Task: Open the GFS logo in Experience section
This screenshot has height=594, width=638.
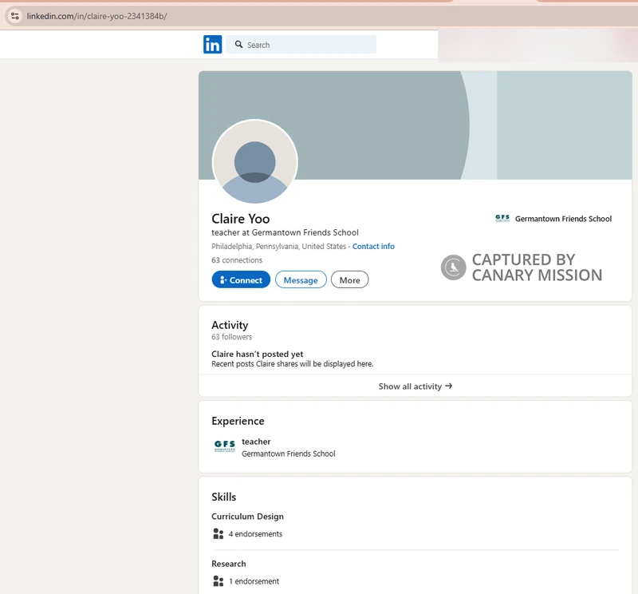Action: (x=225, y=445)
